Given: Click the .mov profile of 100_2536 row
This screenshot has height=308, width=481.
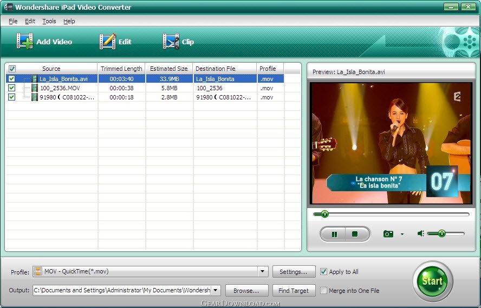Looking at the screenshot, I should pyautogui.click(x=266, y=88).
